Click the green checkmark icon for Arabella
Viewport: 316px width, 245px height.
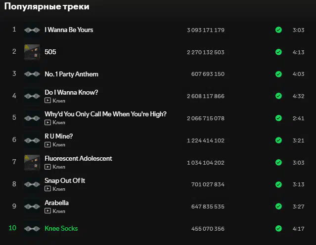(278, 207)
